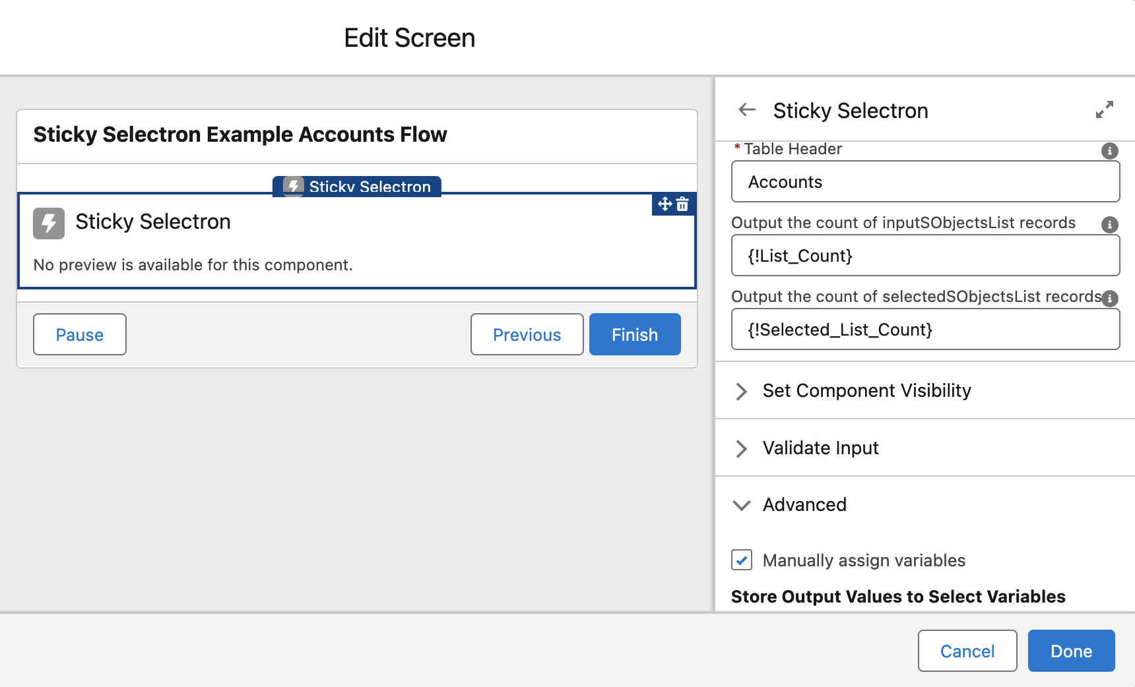Select the 'No preview is available' text
Screen dimensions: 1135x687
tap(193, 265)
